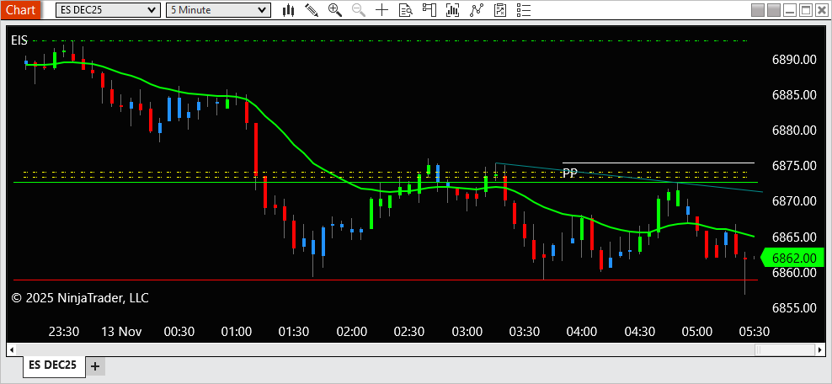
Task: Minimize the chart window
Action: click(790, 9)
